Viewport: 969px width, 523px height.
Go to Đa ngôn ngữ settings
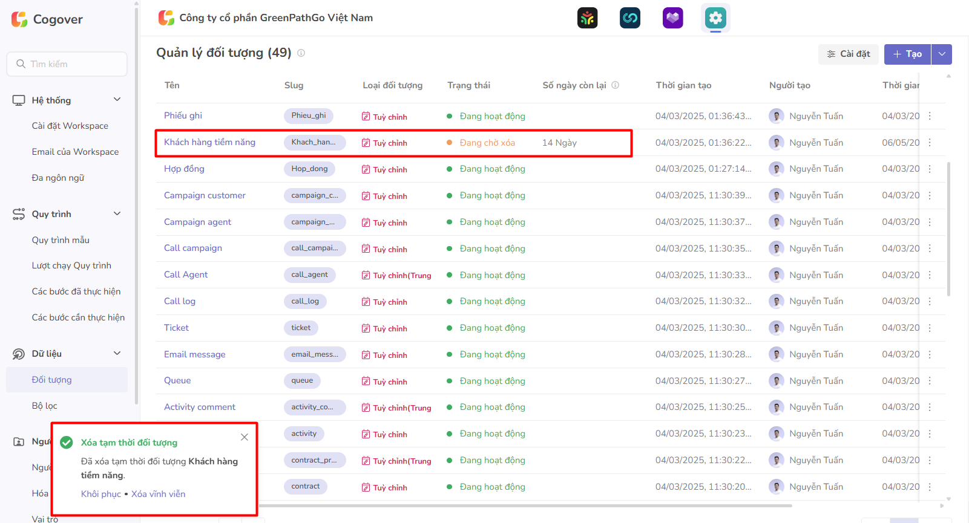click(58, 178)
